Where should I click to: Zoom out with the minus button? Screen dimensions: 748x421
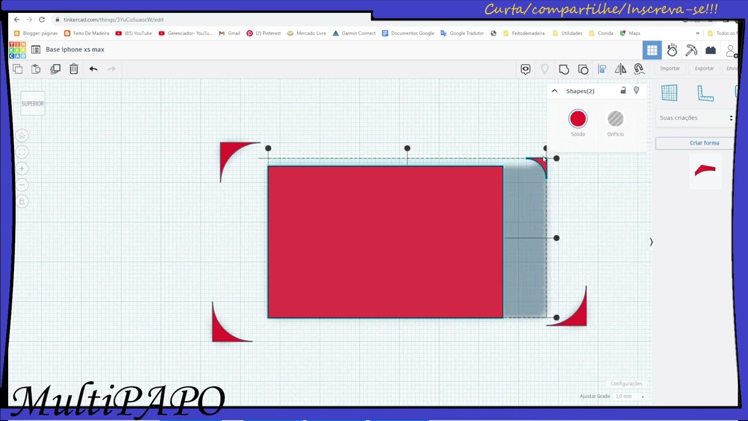click(x=22, y=185)
